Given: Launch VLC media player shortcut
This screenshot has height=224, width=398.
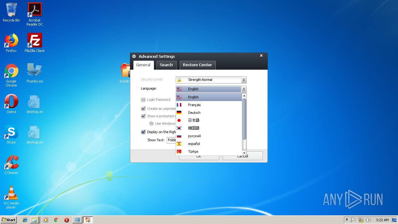Looking at the screenshot, I should (11, 198).
